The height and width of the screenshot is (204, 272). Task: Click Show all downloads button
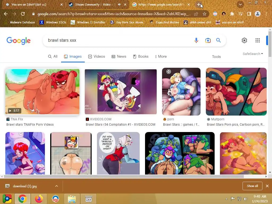252,186
